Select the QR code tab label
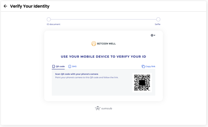The height and width of the screenshot is (127, 208). tap(60, 66)
